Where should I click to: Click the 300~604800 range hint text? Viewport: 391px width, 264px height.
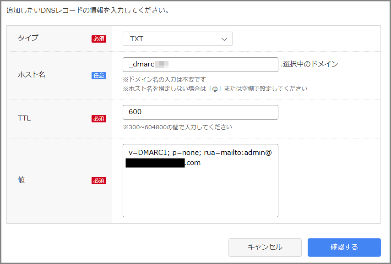tap(177, 127)
